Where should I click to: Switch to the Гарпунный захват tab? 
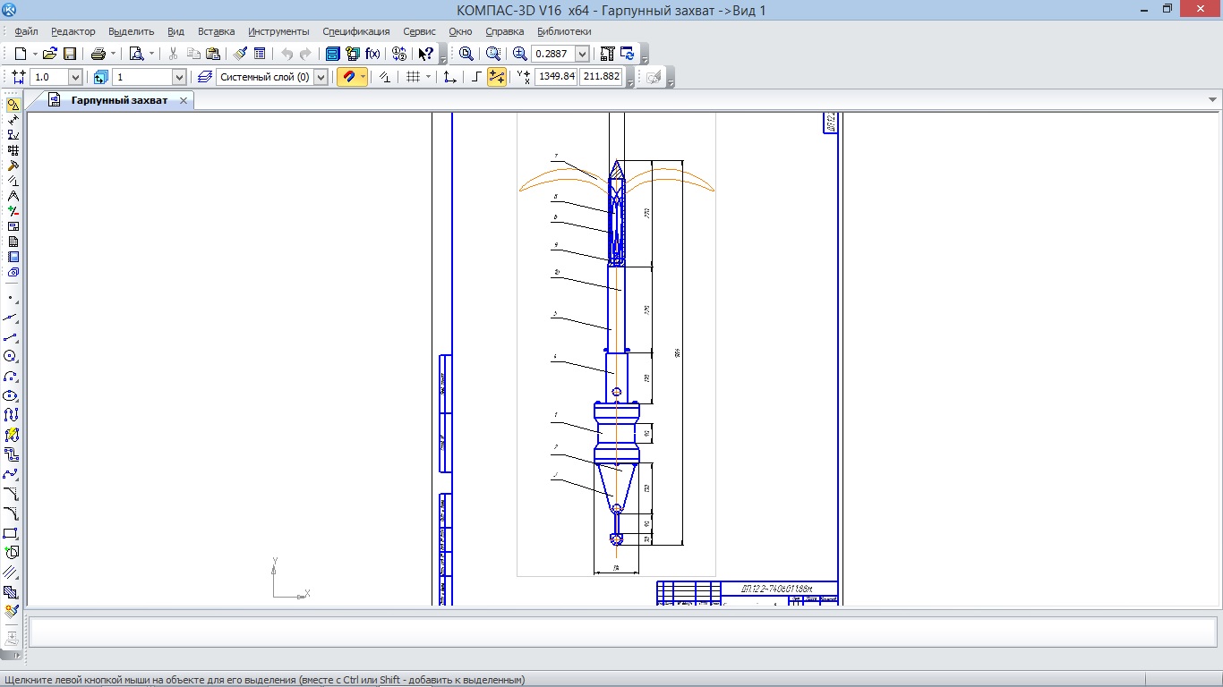pos(119,100)
